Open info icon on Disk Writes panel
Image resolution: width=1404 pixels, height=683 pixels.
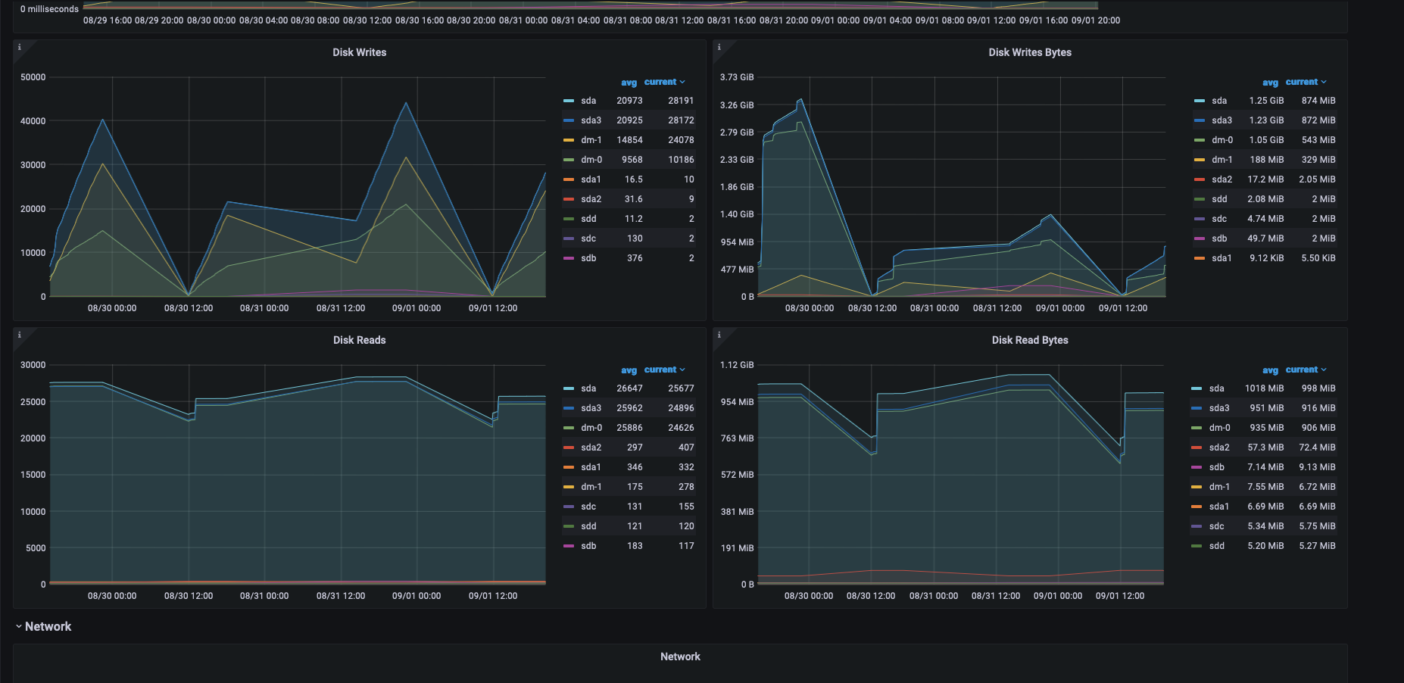(20, 47)
